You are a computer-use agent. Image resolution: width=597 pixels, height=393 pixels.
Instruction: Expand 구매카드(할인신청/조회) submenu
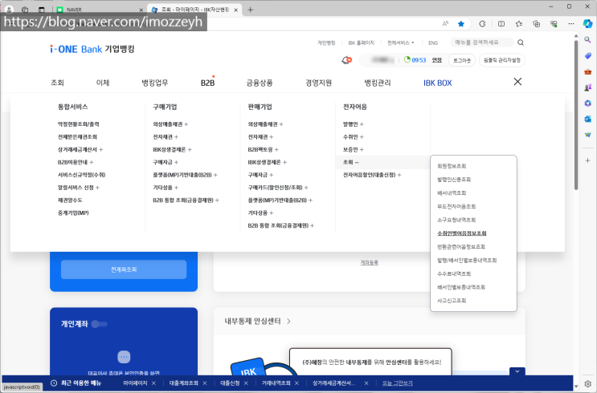click(x=306, y=188)
